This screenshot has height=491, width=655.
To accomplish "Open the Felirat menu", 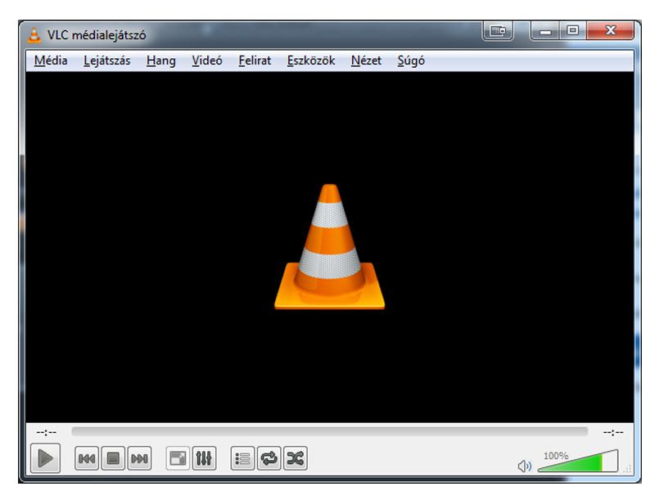I will (x=255, y=61).
